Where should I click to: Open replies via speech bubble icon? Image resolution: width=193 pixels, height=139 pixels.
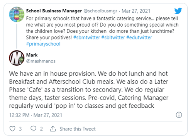pyautogui.click(x=33, y=129)
